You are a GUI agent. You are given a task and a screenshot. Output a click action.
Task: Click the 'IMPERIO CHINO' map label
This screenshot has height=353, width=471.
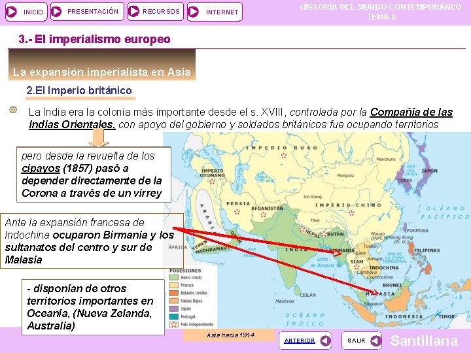(x=348, y=205)
